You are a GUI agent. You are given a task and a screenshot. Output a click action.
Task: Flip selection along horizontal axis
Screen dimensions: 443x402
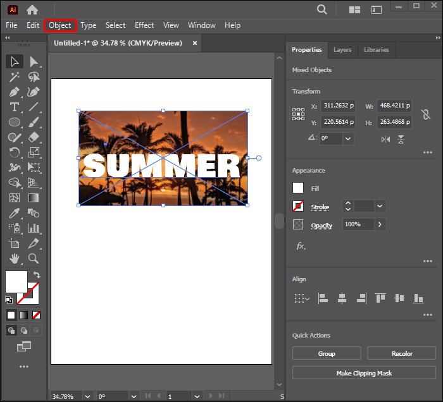point(386,139)
